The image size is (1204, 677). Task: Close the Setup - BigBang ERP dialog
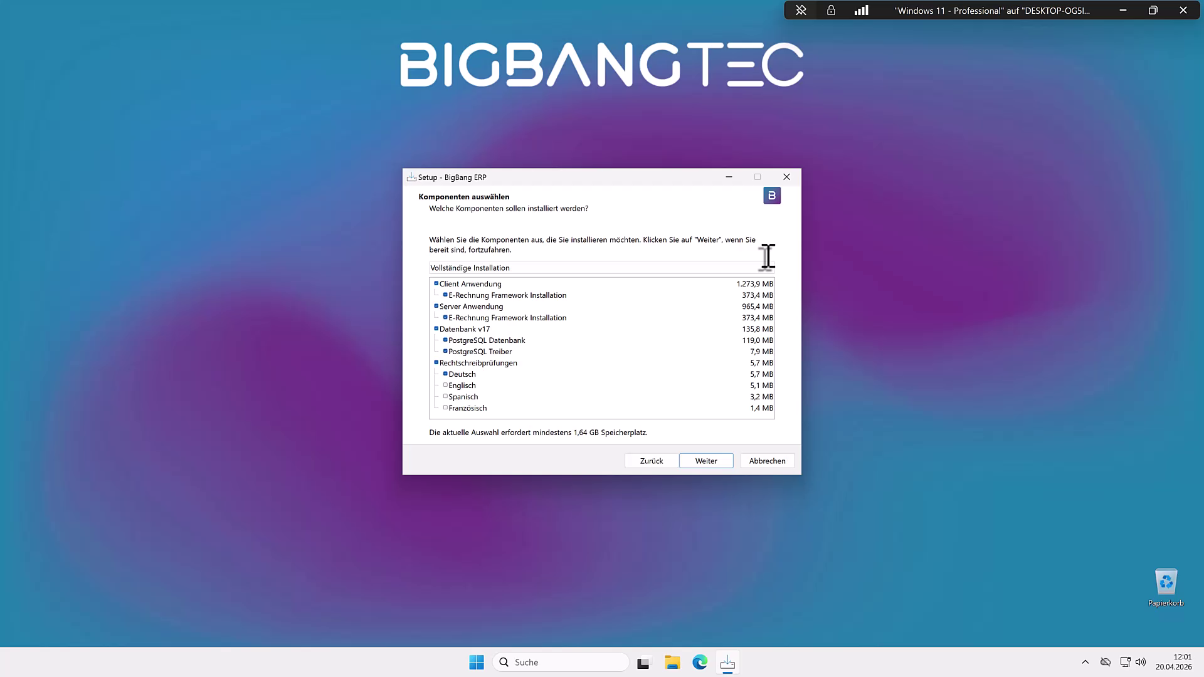pos(786,177)
